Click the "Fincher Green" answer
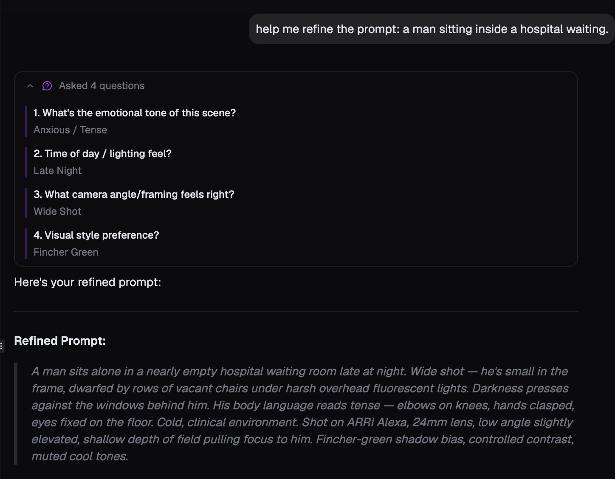This screenshot has width=615, height=479. pos(66,252)
